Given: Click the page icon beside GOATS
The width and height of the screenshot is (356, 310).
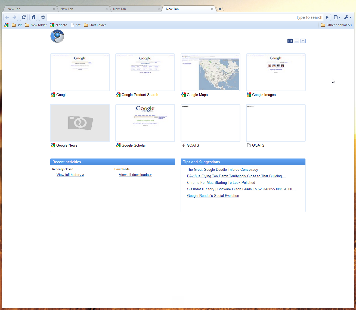Looking at the screenshot, I should (x=249, y=145).
